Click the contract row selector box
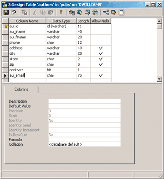 tap(5, 70)
